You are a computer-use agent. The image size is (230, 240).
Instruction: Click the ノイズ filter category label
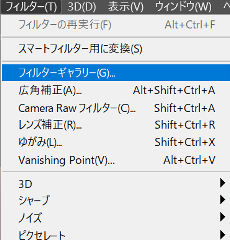coord(30,218)
